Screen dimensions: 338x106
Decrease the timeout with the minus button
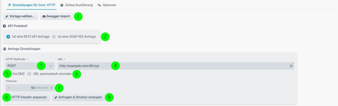[x=9, y=88]
